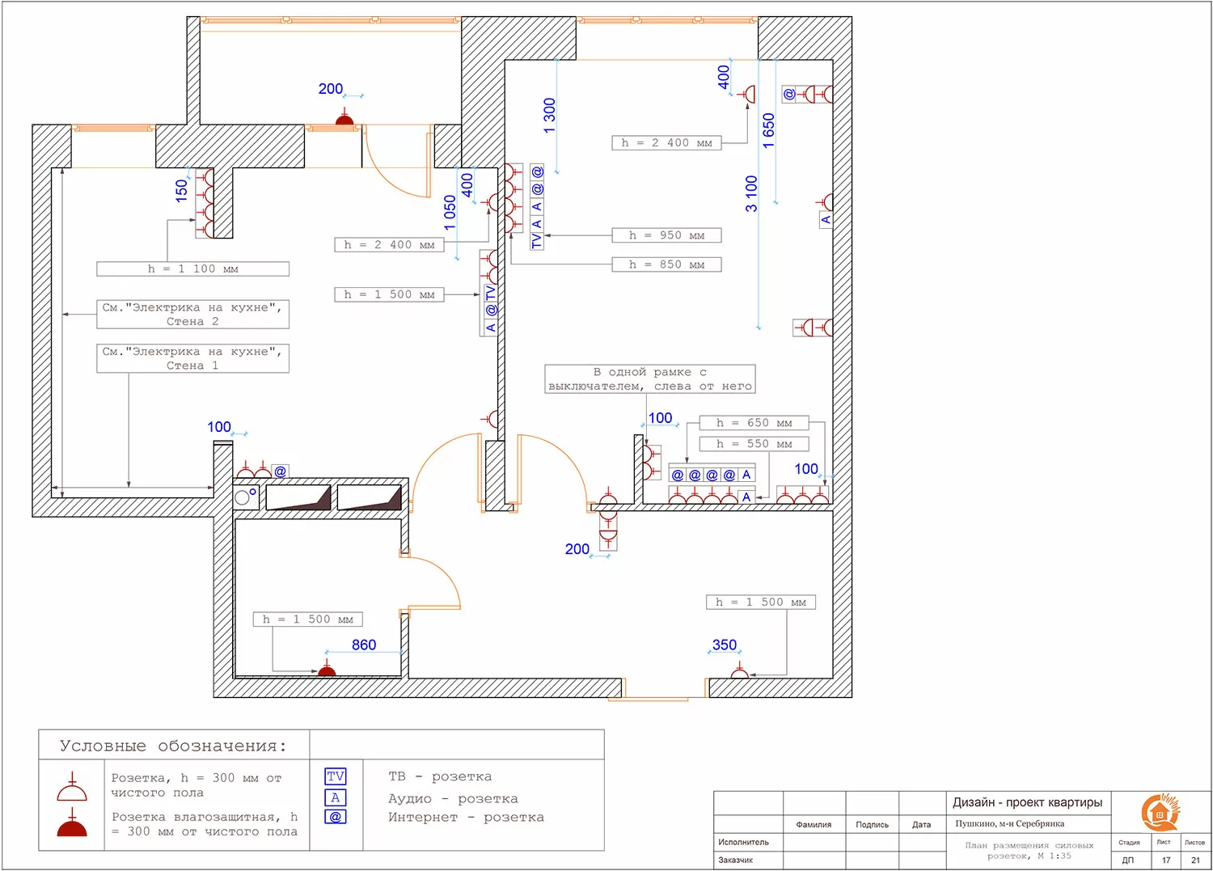This screenshot has height=871, width=1213.
Task: Click the socket symbol under the 350 dimension
Action: click(x=739, y=670)
